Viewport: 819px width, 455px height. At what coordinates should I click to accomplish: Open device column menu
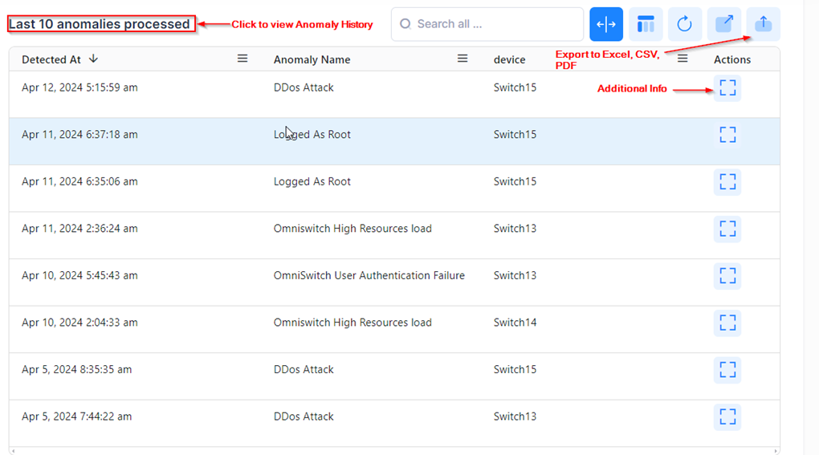682,59
